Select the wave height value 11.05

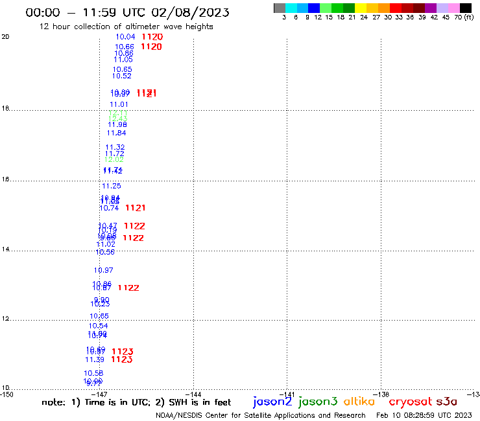tap(123, 60)
